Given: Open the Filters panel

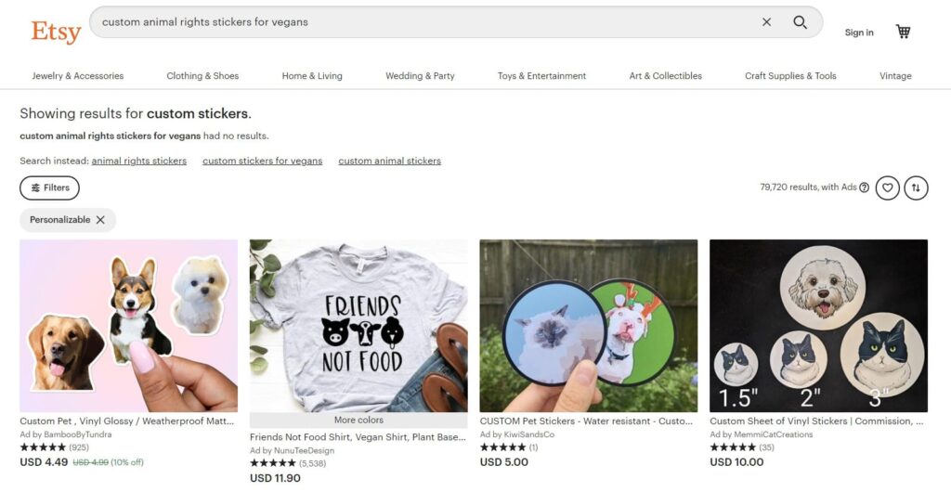Looking at the screenshot, I should click(49, 188).
